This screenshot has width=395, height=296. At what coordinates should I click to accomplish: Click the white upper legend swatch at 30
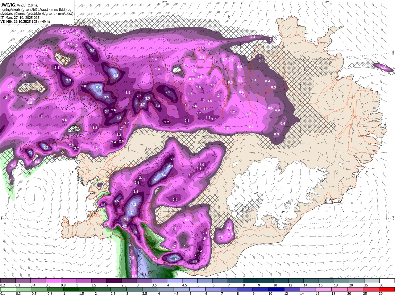click(x=387, y=281)
